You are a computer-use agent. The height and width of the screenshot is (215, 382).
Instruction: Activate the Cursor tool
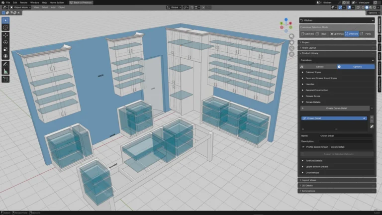(5, 27)
